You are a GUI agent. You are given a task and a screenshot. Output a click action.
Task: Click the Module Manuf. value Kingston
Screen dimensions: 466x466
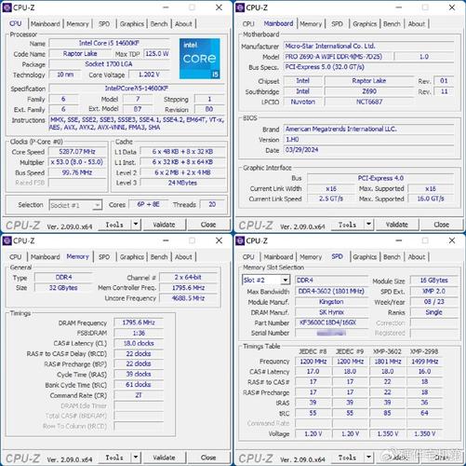pos(332,302)
